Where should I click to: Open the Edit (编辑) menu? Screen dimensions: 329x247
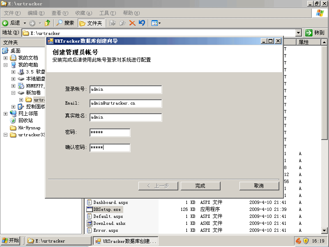click(x=36, y=13)
